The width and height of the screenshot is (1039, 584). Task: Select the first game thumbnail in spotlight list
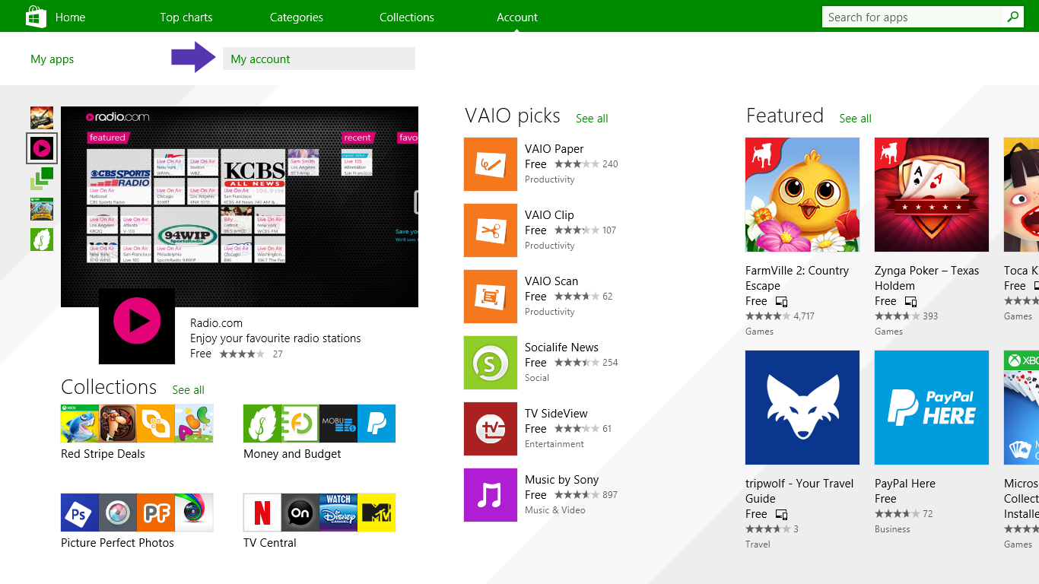coord(42,118)
